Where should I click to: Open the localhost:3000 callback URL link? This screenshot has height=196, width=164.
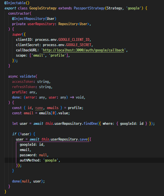pos(83,50)
